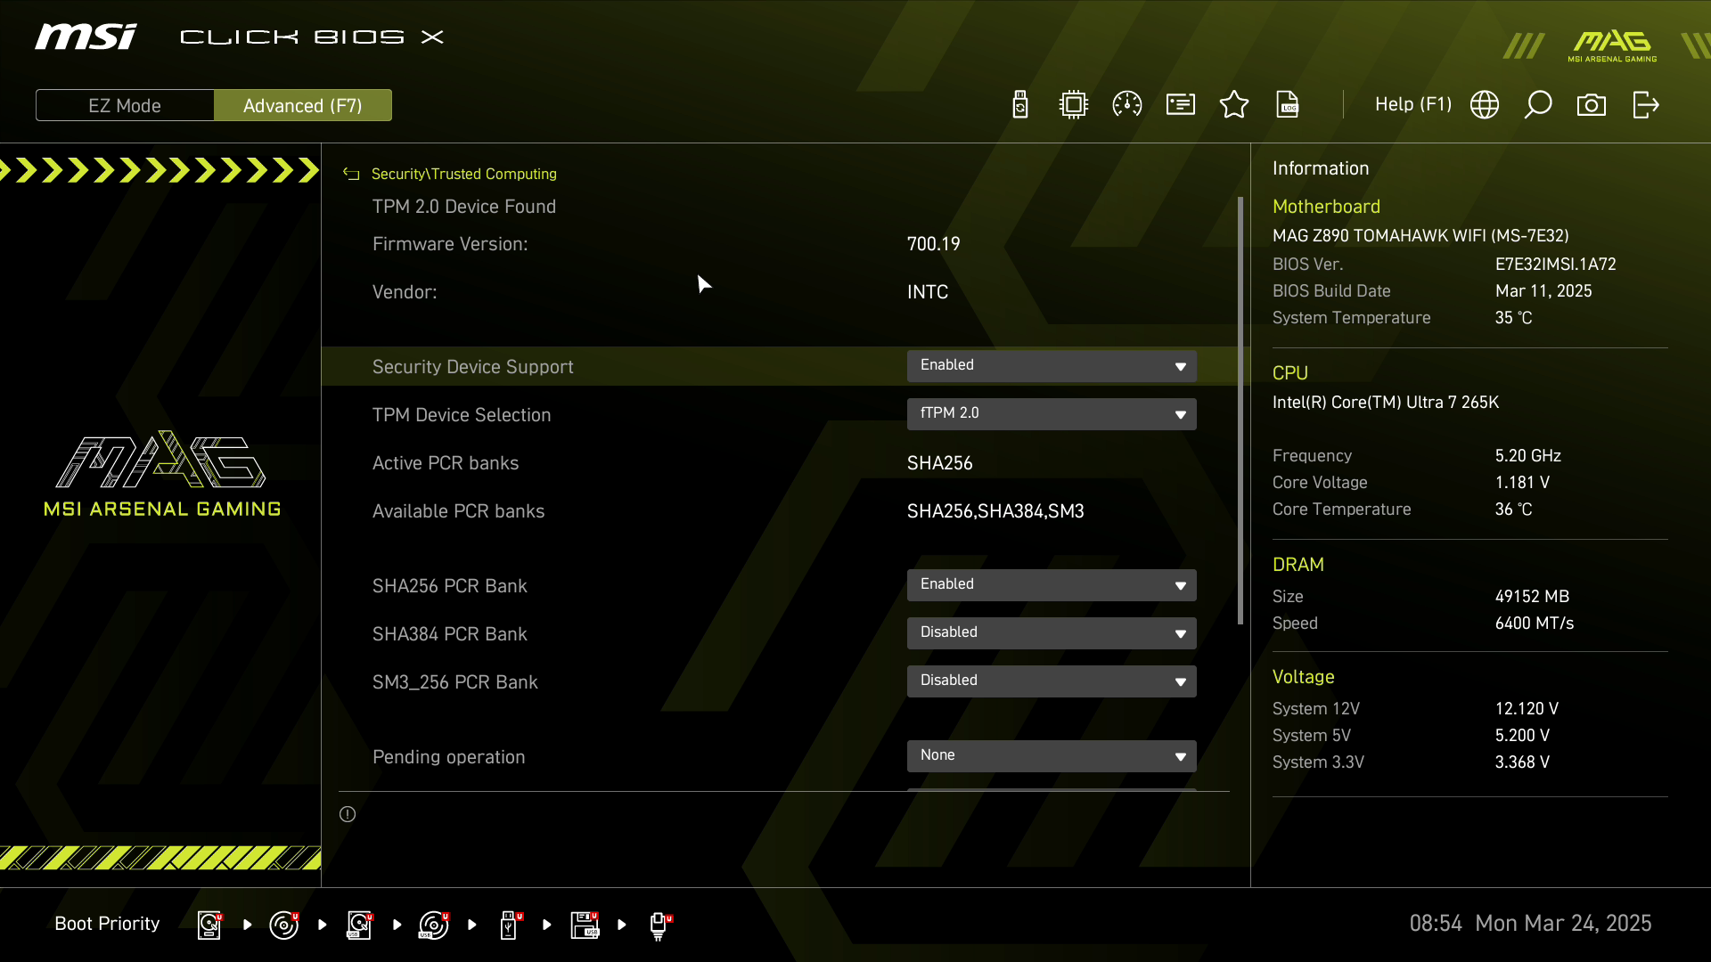Screen dimensions: 1711x962
Task: Select the Advanced (F7) tab
Action: pos(303,105)
